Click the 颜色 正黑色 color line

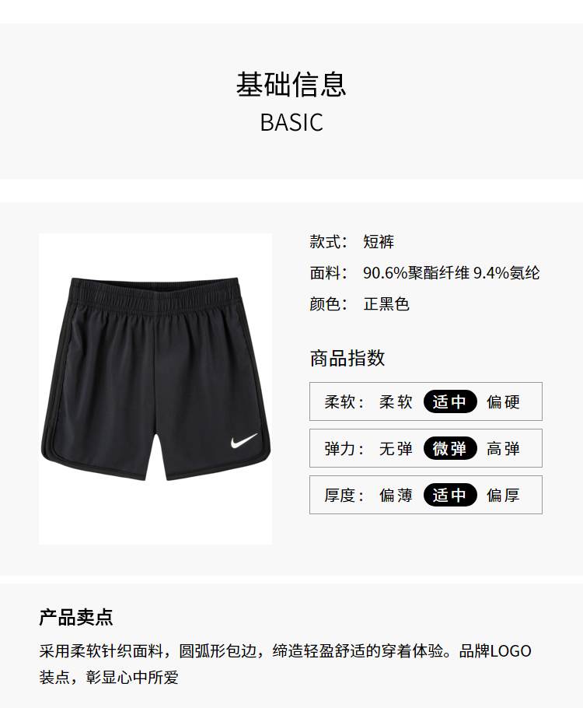360,304
